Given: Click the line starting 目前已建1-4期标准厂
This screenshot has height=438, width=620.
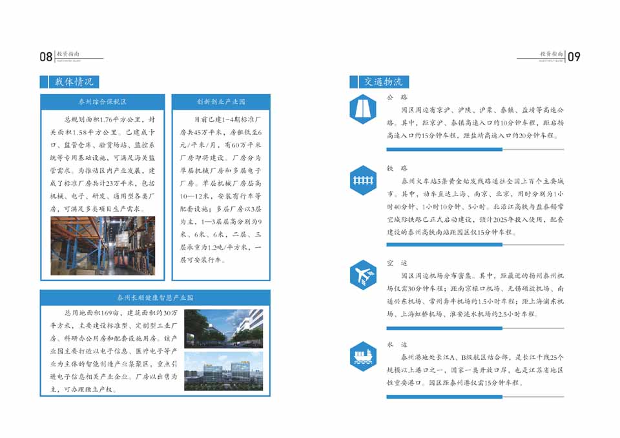Looking at the screenshot, I should click(x=227, y=119).
